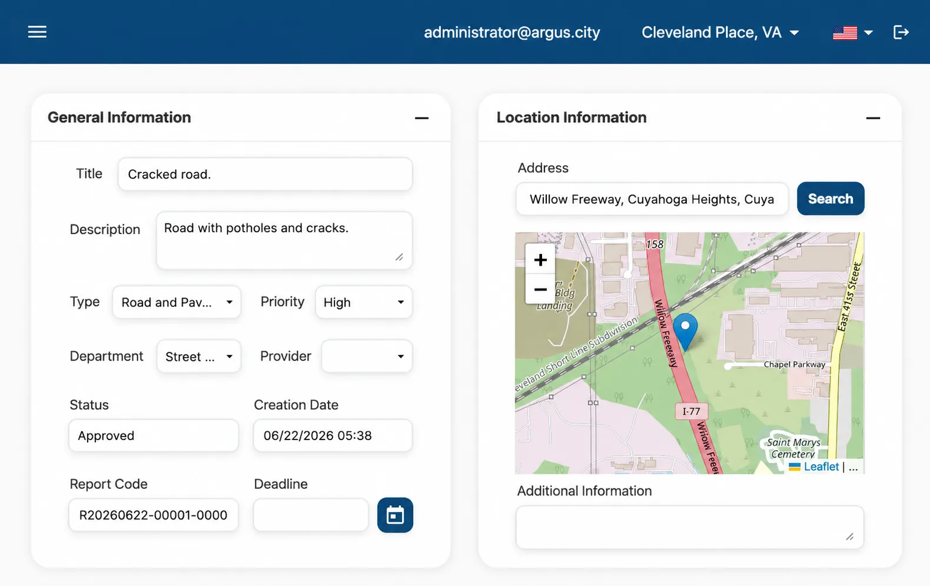The width and height of the screenshot is (930, 586).
Task: Click the 'Saint Marys Cemetery' map label
Action: (793, 448)
